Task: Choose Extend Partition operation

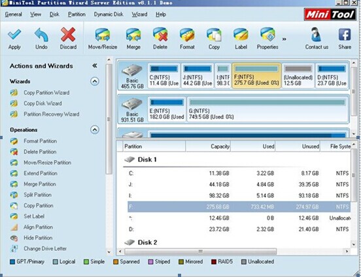Action: tap(41, 173)
